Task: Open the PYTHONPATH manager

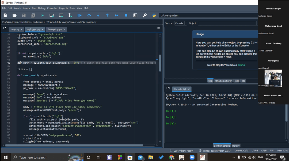Action: [x=154, y=15]
